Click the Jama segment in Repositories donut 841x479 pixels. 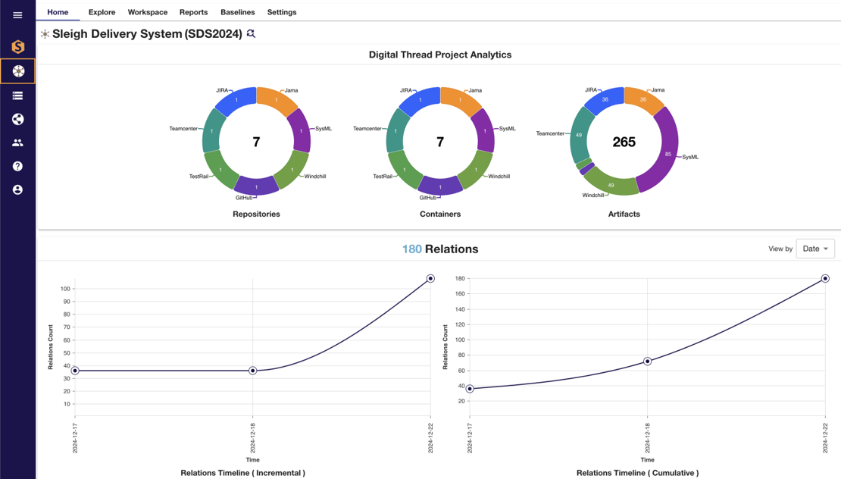click(276, 100)
